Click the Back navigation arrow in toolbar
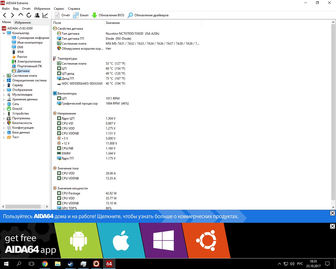 tap(4, 15)
